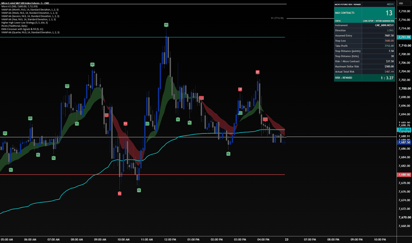This screenshot has height=243, width=412.
Task: Select the Micro V2 indicator legend
Action: pyautogui.click(x=19, y=6)
